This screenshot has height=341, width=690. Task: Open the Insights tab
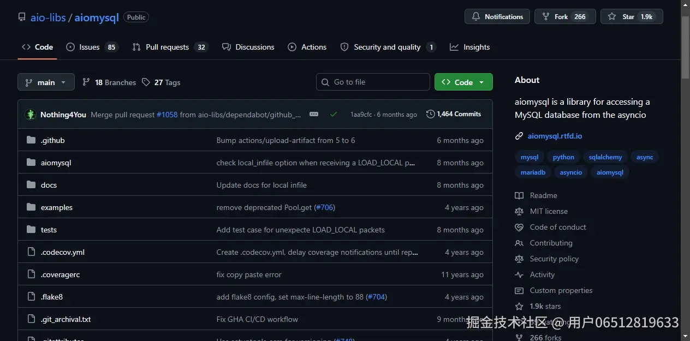470,47
